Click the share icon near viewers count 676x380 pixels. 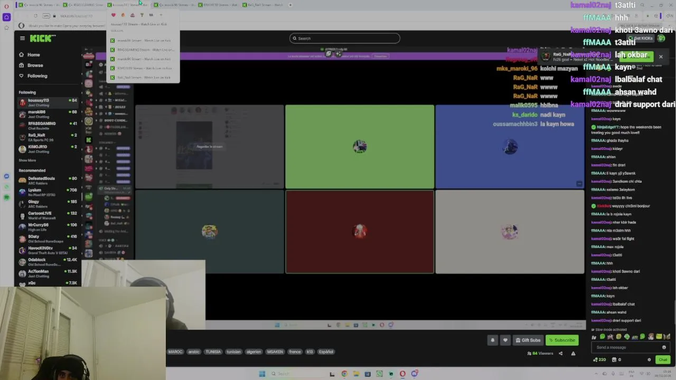561,354
